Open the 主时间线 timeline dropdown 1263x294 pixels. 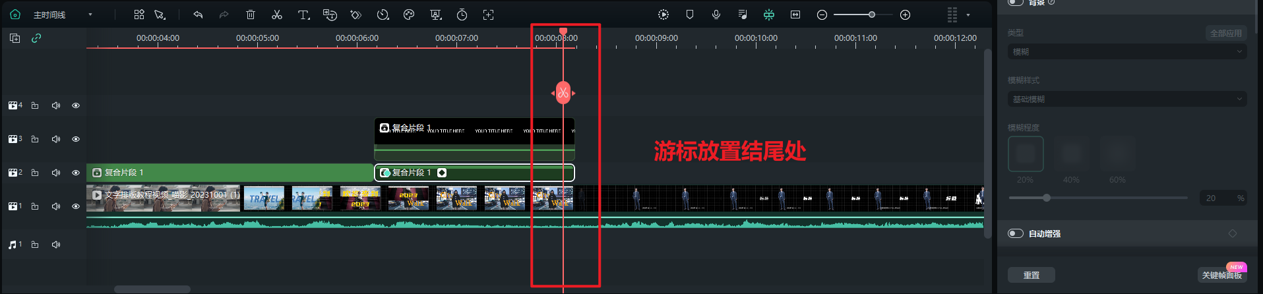click(90, 15)
